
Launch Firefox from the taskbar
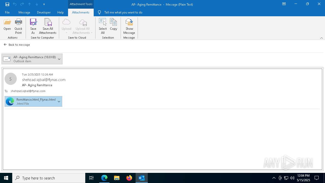click(129, 178)
